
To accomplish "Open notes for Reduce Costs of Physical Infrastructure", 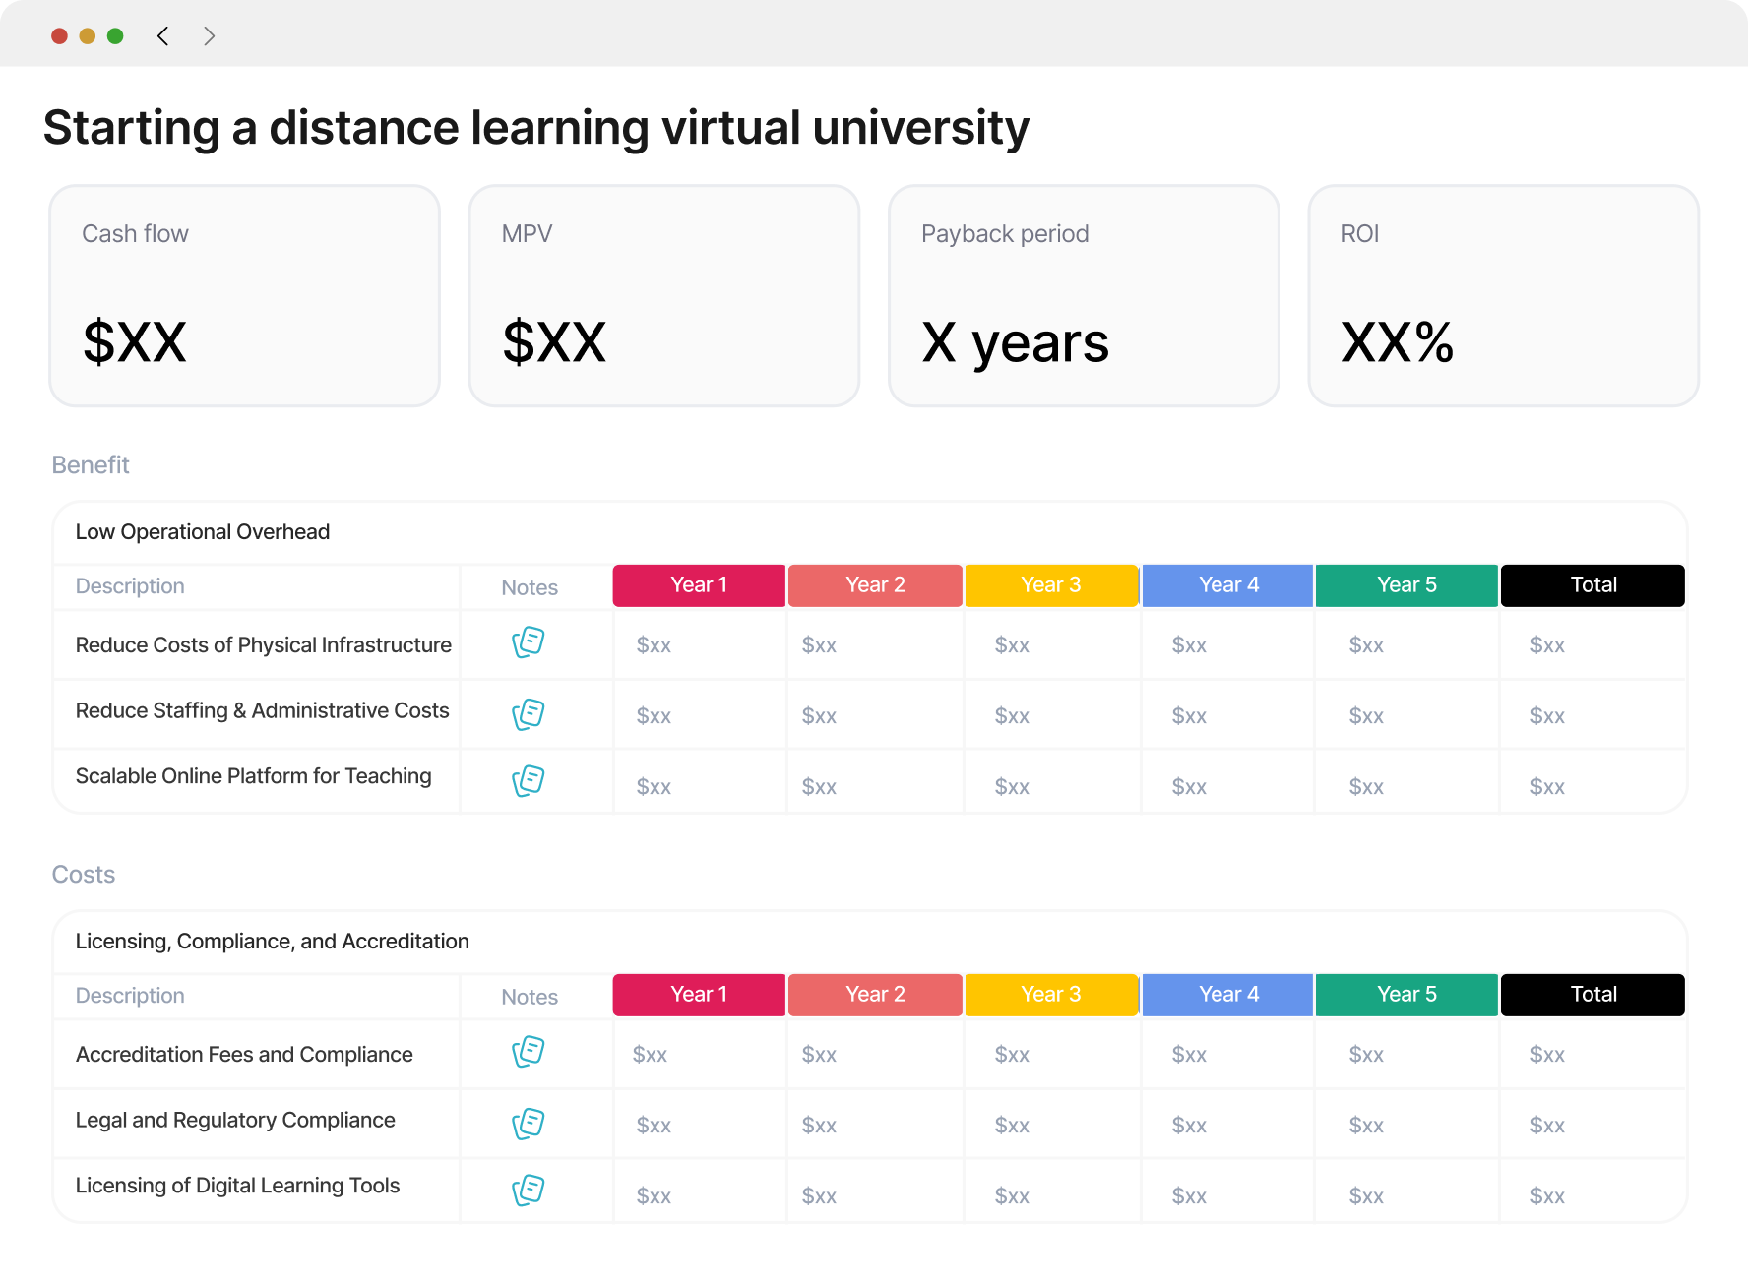I will coord(529,642).
